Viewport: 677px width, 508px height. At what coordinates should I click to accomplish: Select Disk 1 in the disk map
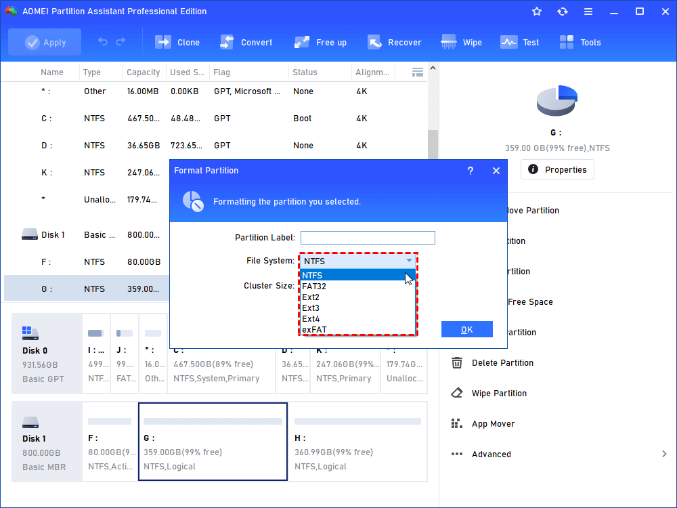point(47,442)
